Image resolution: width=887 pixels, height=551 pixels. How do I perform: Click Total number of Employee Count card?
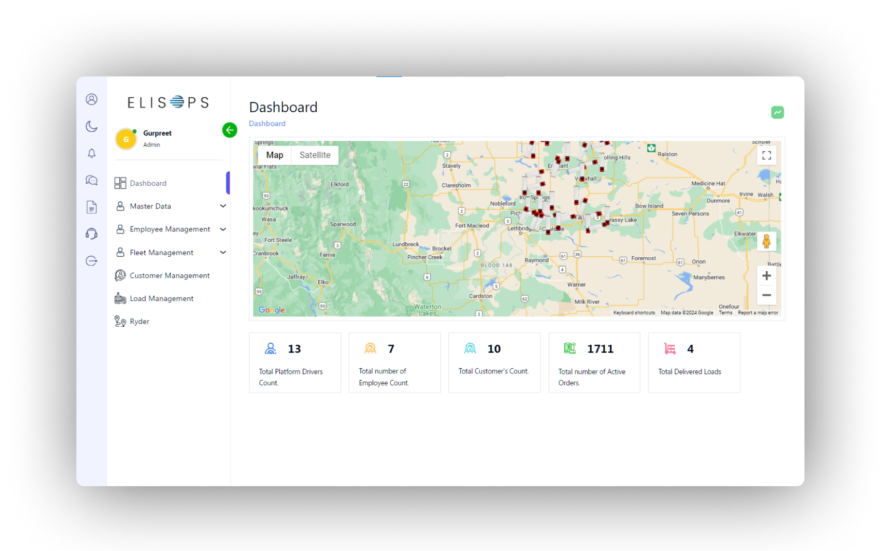[394, 363]
